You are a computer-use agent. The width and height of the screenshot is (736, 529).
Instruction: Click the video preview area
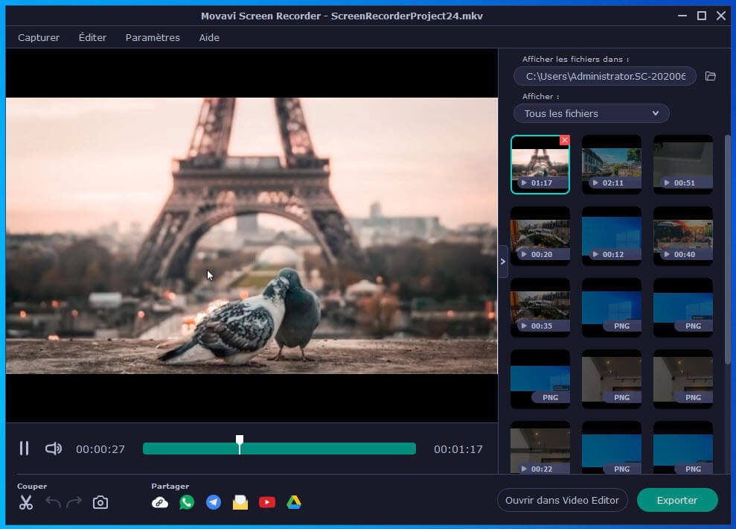click(252, 235)
